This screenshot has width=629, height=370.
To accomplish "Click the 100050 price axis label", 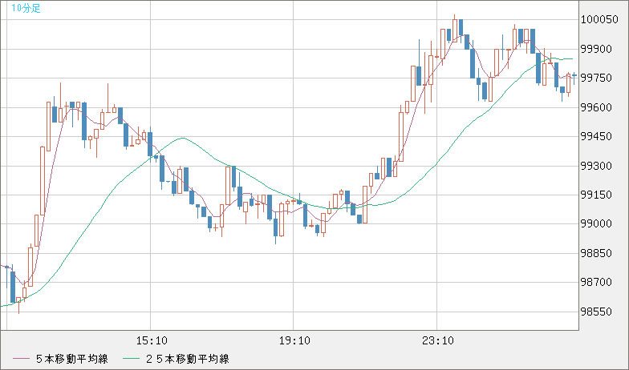I will coord(599,19).
